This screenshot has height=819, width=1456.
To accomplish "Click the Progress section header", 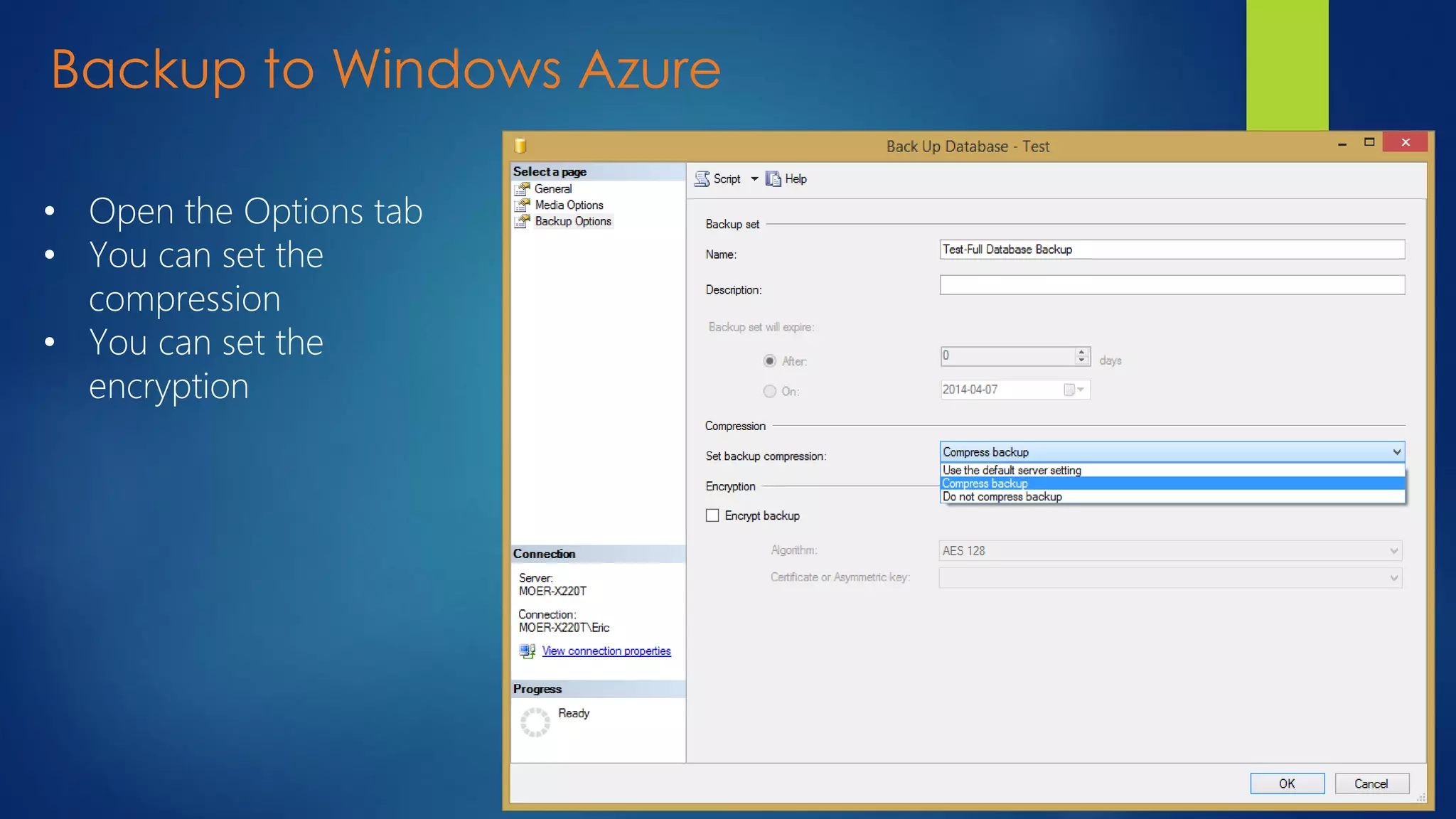I will click(x=598, y=689).
